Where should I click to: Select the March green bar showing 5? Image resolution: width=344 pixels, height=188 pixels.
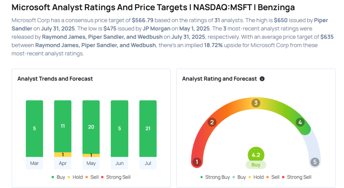pyautogui.click(x=34, y=128)
